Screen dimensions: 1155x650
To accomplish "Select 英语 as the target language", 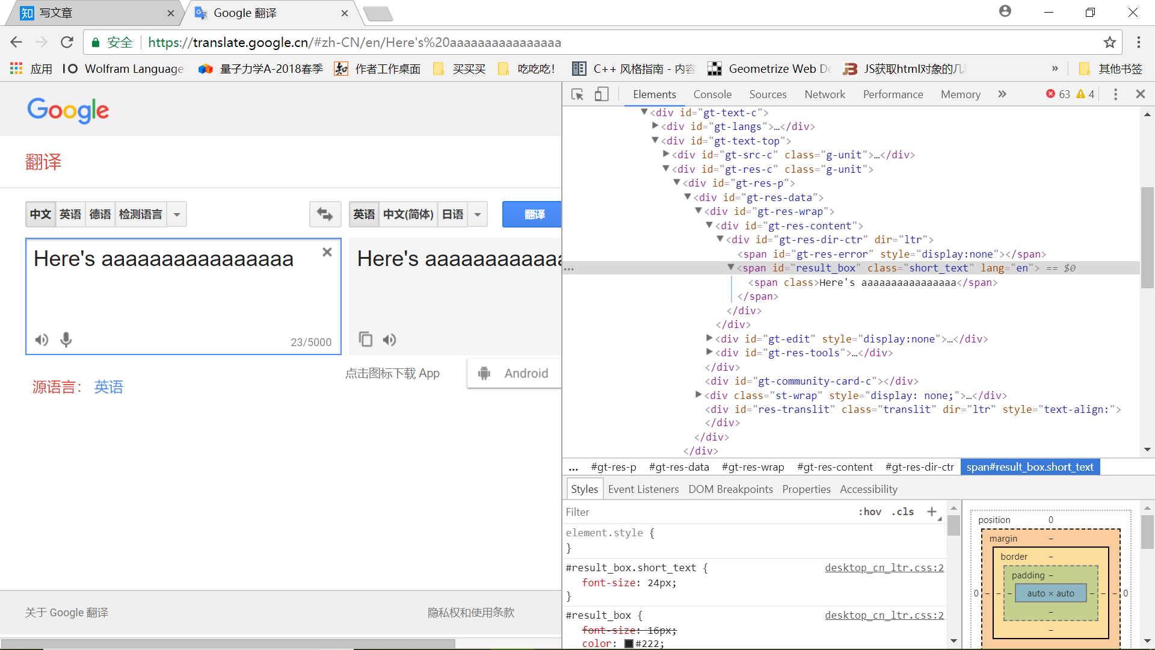I will [x=364, y=214].
